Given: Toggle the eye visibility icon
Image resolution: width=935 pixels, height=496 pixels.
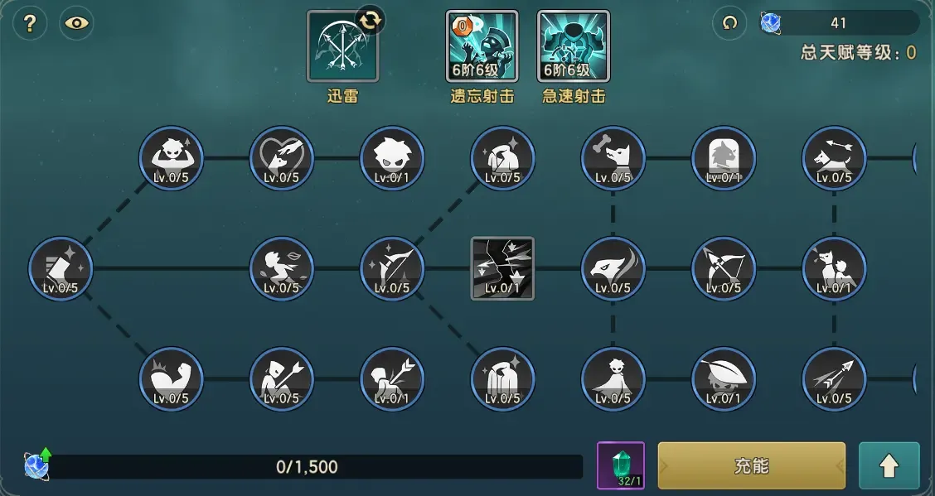Looking at the screenshot, I should click(76, 23).
